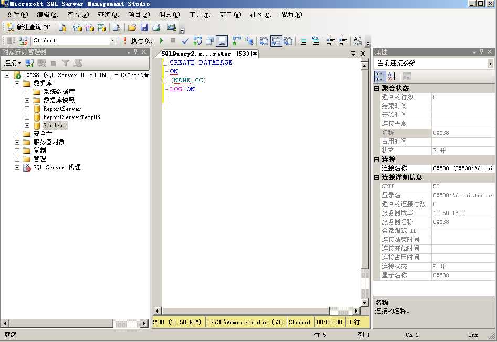497x342 pixels.
Task: Click Increase Indent icon
Action: [x=343, y=40]
